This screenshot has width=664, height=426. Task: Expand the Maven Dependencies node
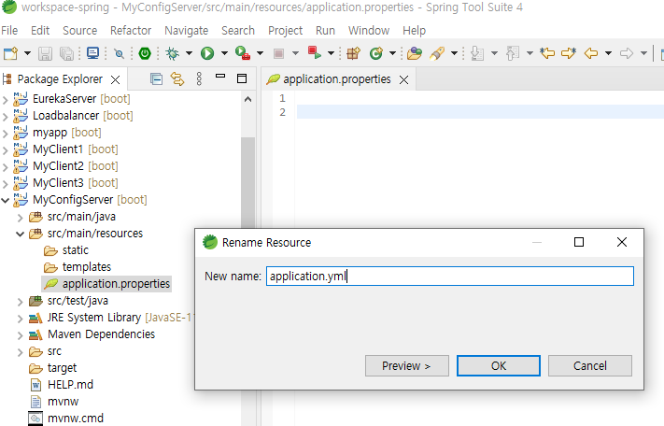coord(20,335)
